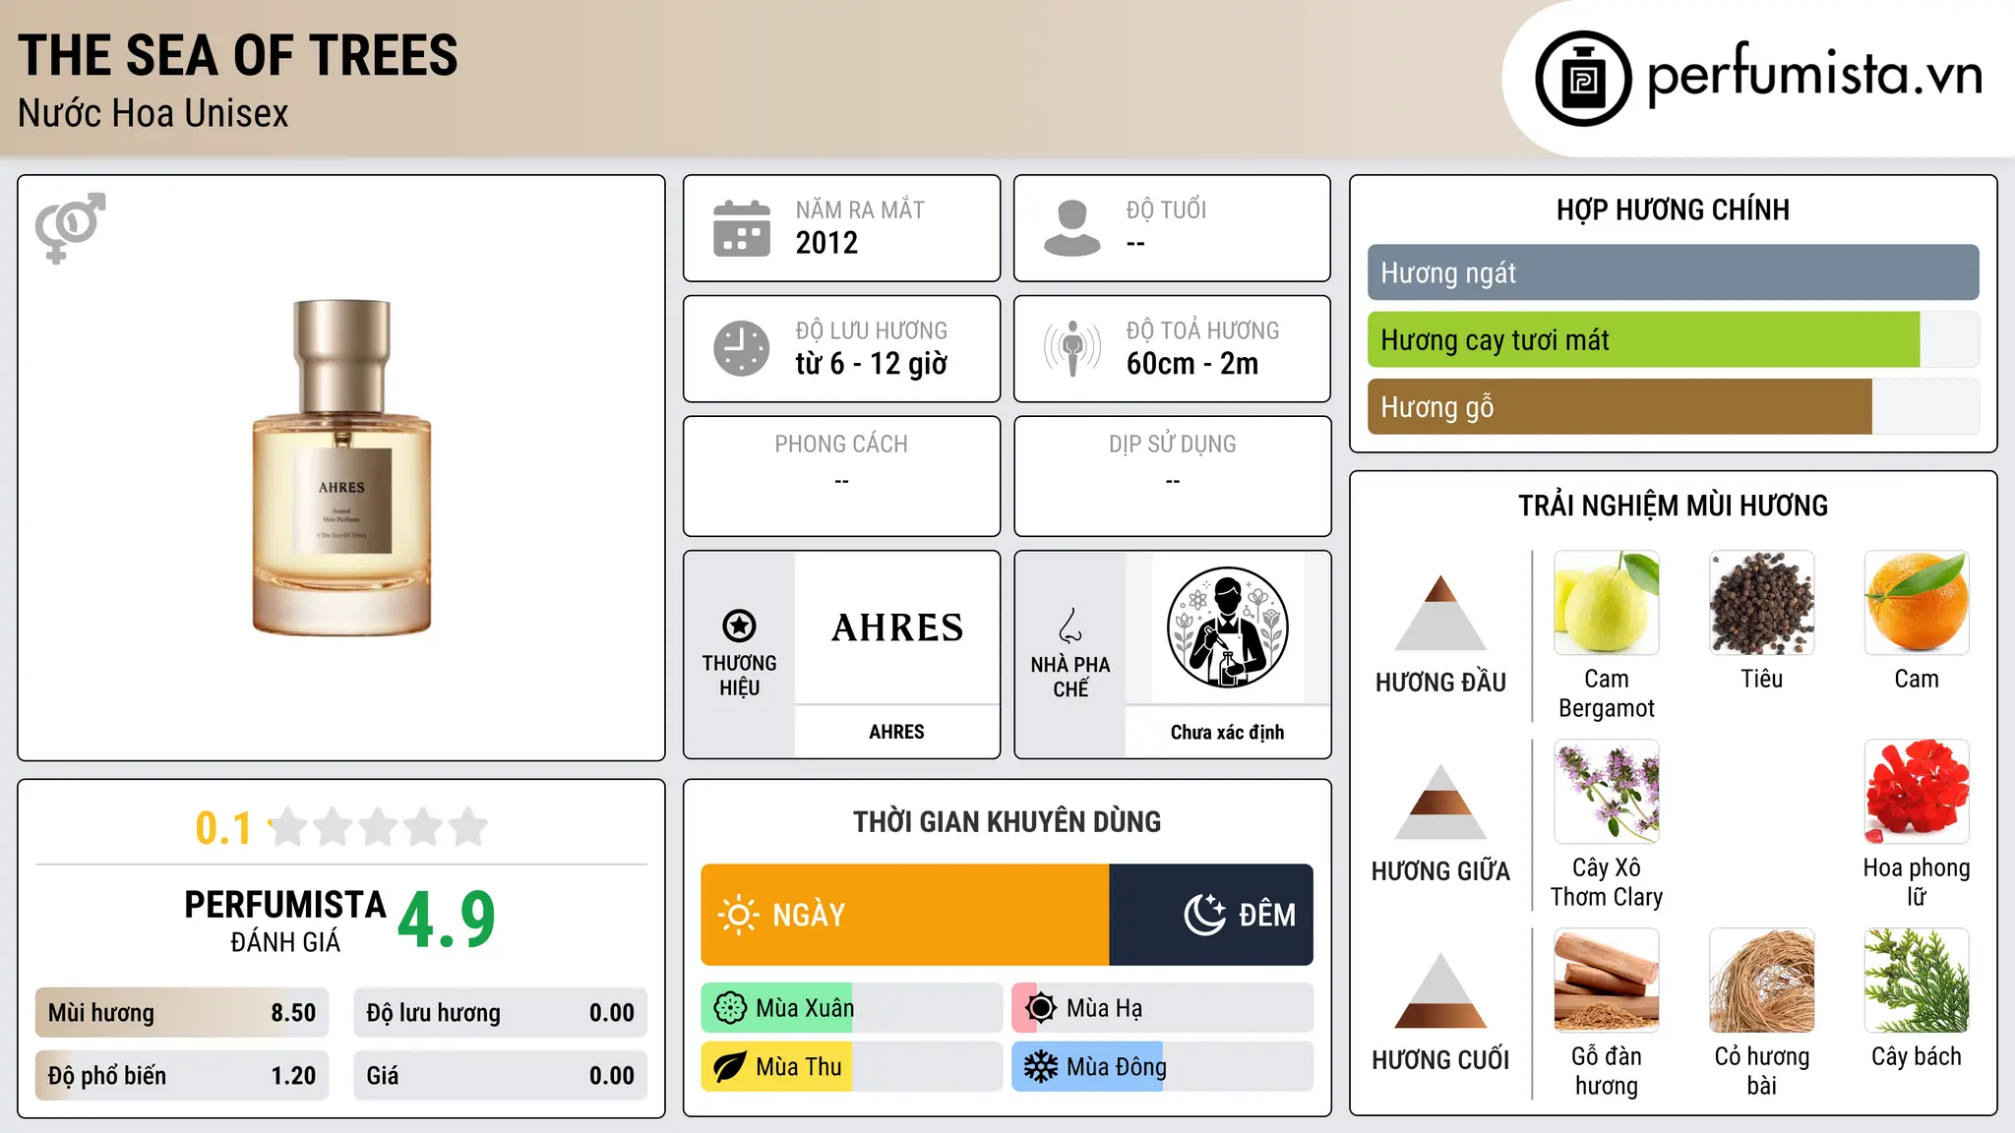This screenshot has width=2015, height=1133.
Task: Click the nose icon above NHÀ PHA CHẾ
Action: coord(1070,626)
